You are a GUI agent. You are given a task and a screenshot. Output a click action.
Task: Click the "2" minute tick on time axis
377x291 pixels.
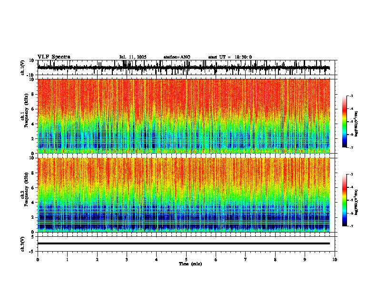[97, 260]
